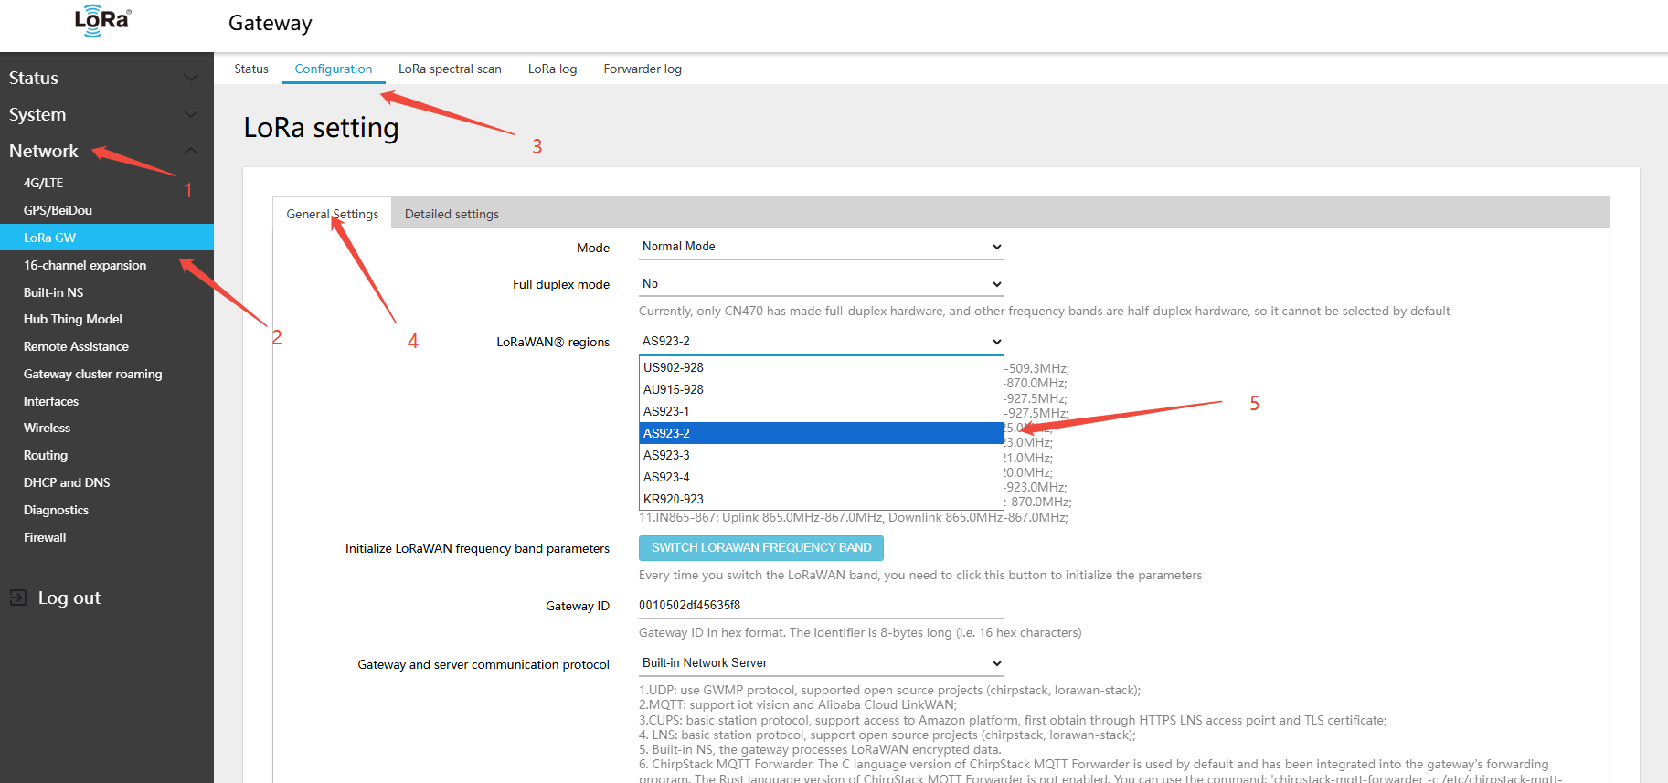Open Gateway and server communication protocol dropdown
Screen dimensions: 1668x783
click(821, 663)
